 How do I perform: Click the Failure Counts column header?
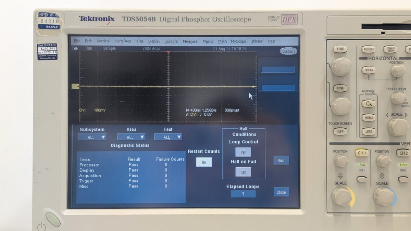click(170, 159)
